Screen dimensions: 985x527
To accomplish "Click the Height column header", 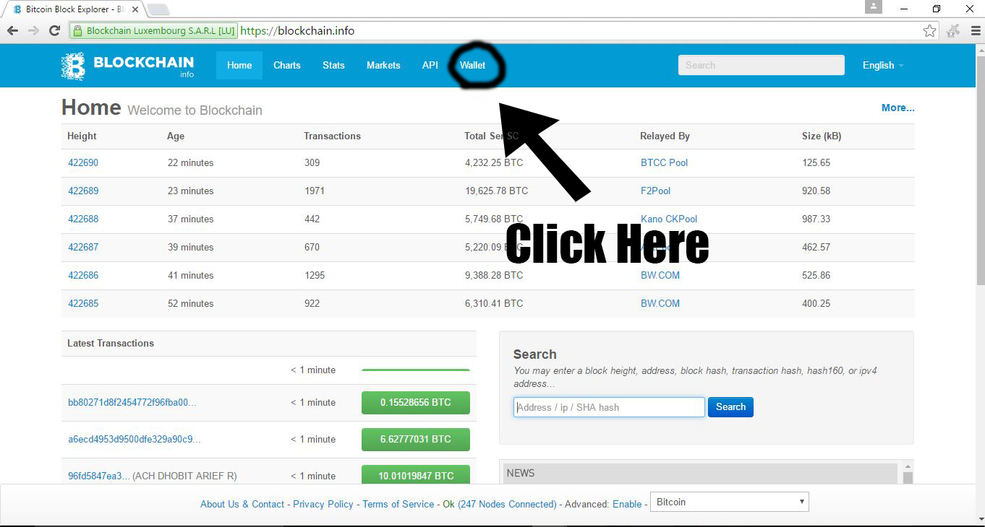I will click(x=82, y=136).
